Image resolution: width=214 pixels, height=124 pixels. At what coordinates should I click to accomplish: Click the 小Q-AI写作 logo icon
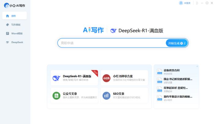(x=6, y=6)
